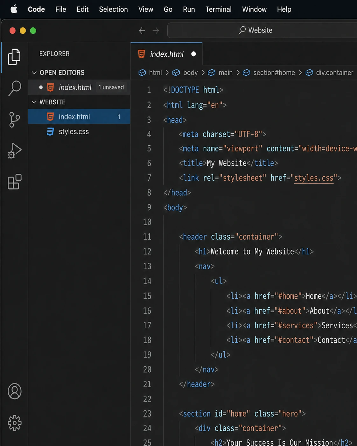Click the "UTF-8" charset value
Screen dimensions: 357x446
[248, 134]
